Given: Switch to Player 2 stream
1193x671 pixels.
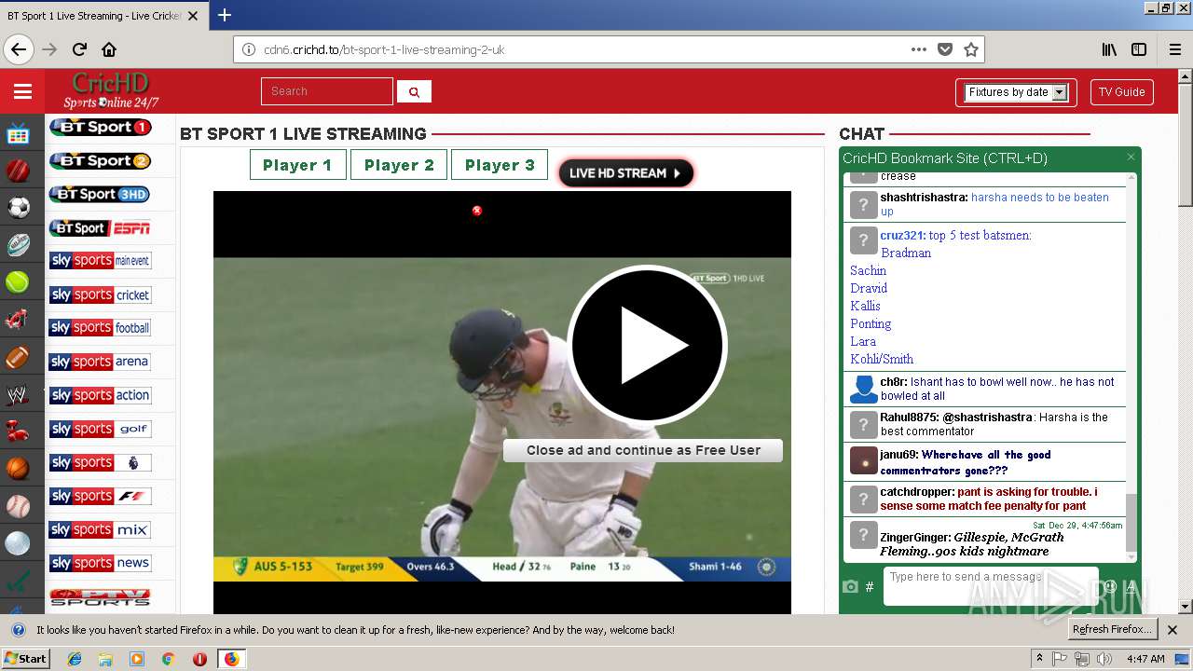Looking at the screenshot, I should click(399, 165).
